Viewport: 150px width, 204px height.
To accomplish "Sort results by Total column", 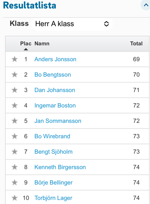I will click(x=136, y=44).
